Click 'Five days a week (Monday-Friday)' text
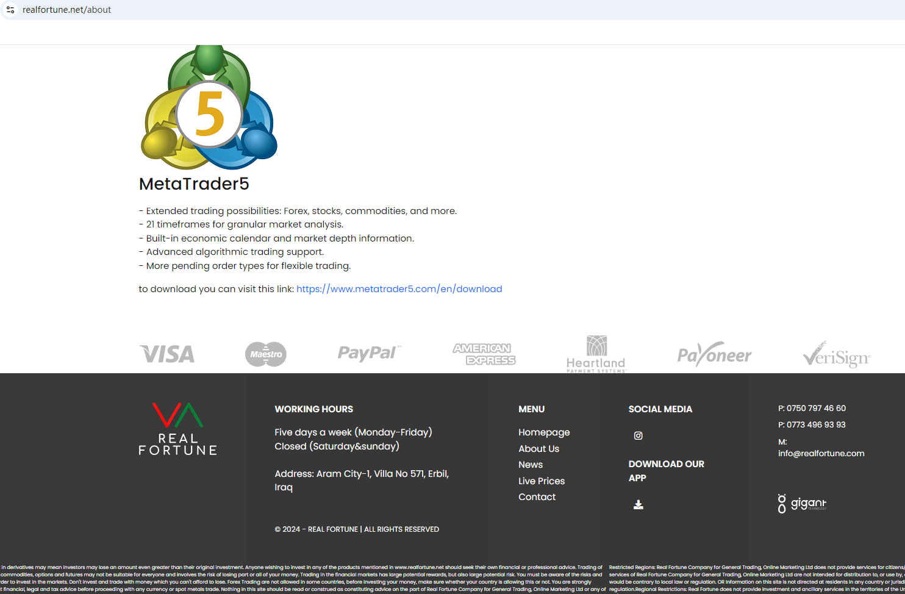 point(353,432)
